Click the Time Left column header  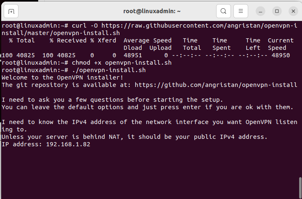(253, 44)
